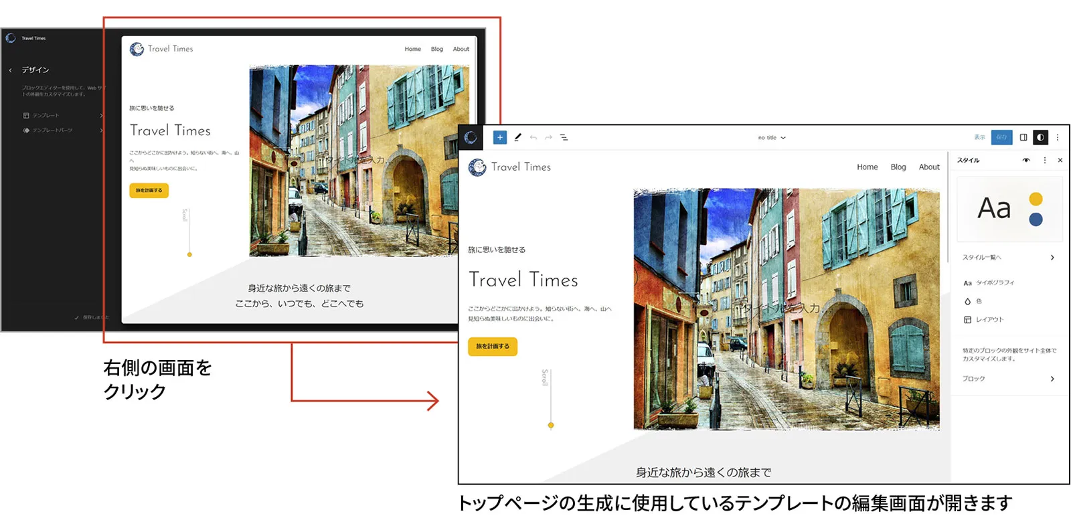Toggle the settings sidebar panel icon

(1023, 137)
